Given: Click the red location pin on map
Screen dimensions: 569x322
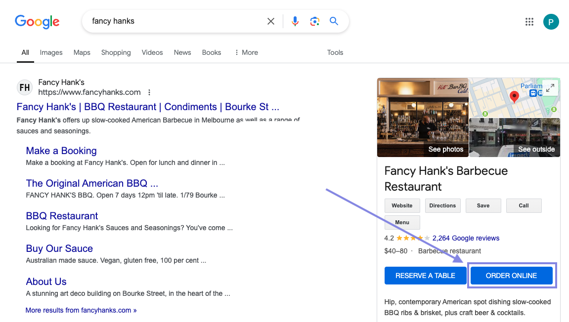Looking at the screenshot, I should [514, 97].
